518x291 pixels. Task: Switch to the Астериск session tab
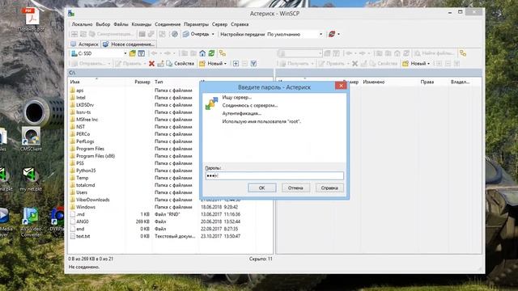[84, 44]
